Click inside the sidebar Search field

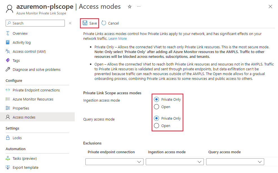point(35,23)
